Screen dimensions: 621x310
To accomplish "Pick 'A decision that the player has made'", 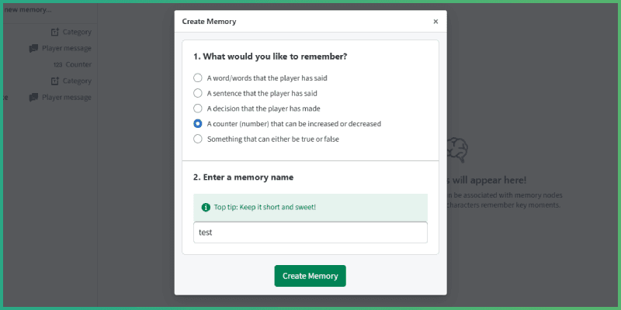I will point(198,108).
